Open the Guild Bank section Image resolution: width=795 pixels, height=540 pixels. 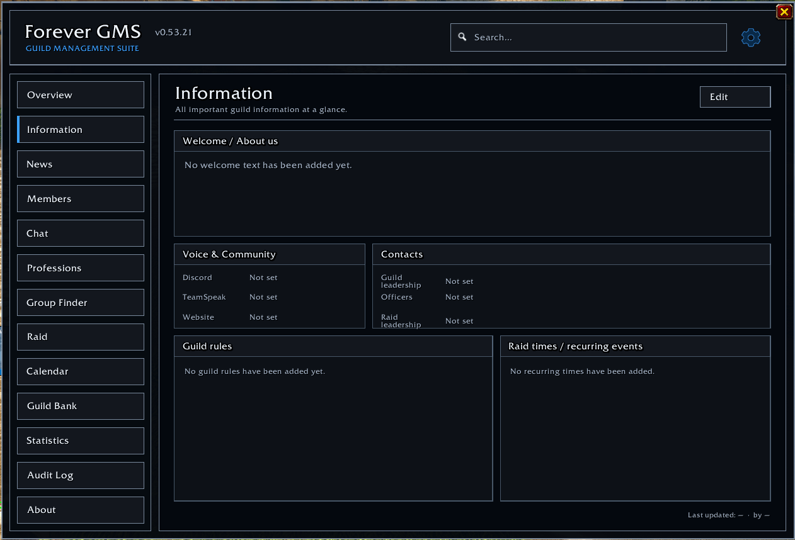click(81, 406)
